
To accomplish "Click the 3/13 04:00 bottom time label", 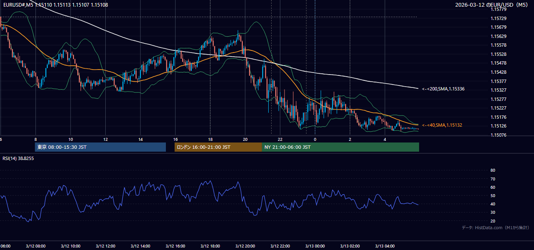I will tap(385, 246).
